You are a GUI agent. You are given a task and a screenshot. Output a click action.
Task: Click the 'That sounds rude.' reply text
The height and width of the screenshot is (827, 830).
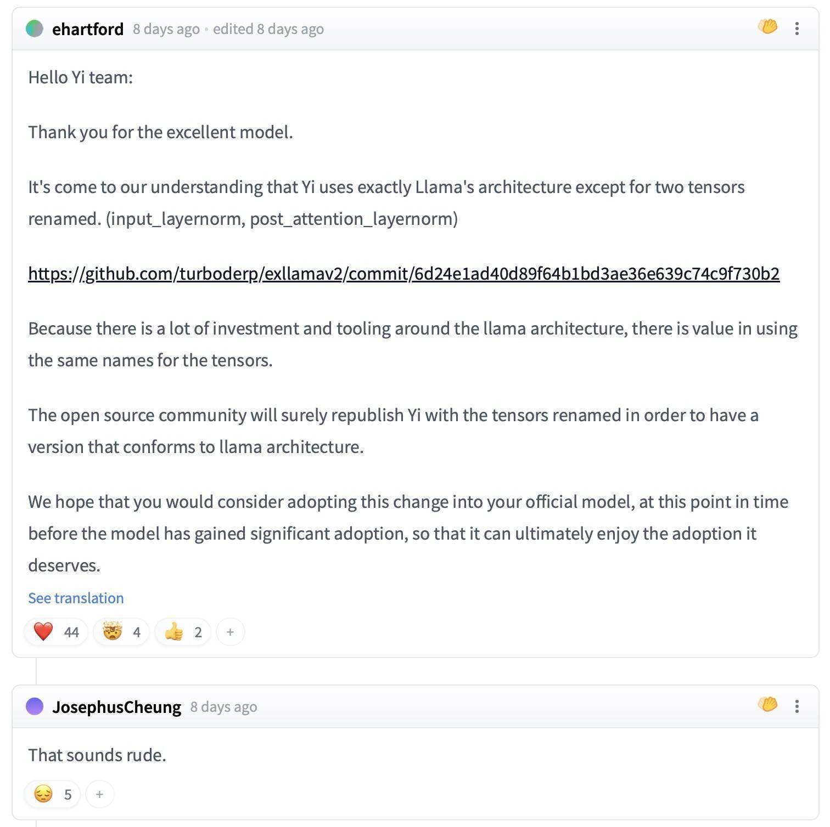(x=97, y=755)
